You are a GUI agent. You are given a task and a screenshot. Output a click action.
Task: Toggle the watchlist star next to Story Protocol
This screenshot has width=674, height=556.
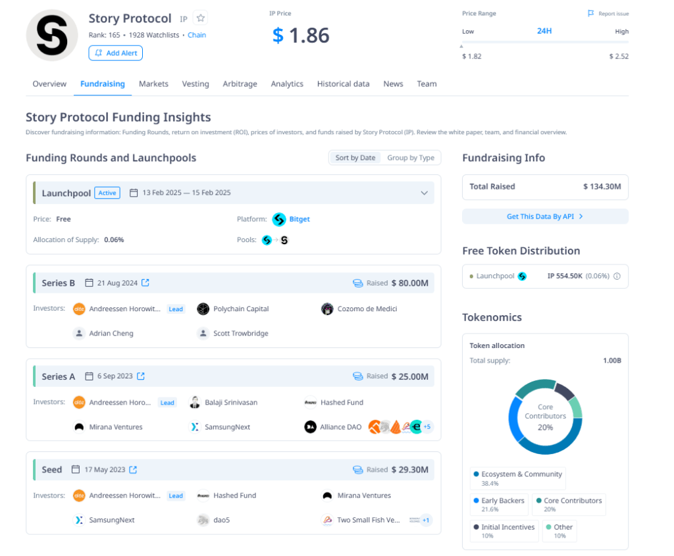click(x=199, y=18)
